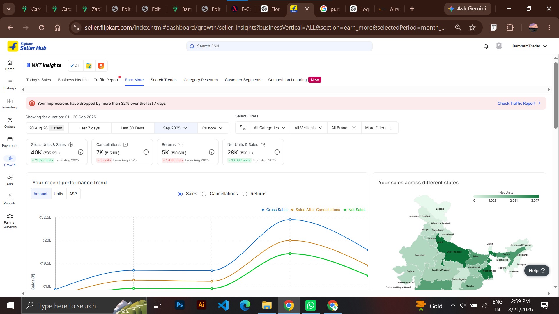Open the Custom date range dropdown
This screenshot has height=314, width=559.
coord(213,128)
